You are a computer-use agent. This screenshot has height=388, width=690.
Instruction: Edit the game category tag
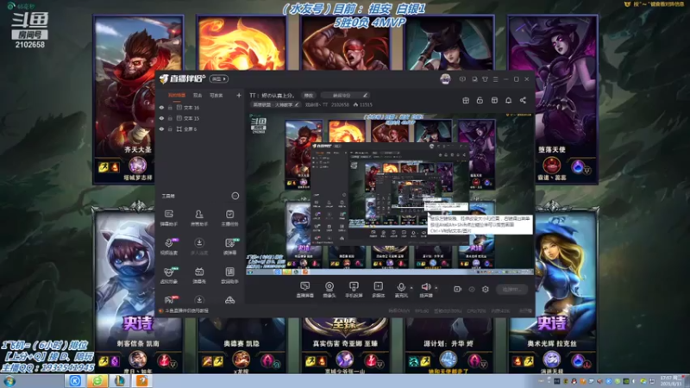pyautogui.click(x=276, y=104)
